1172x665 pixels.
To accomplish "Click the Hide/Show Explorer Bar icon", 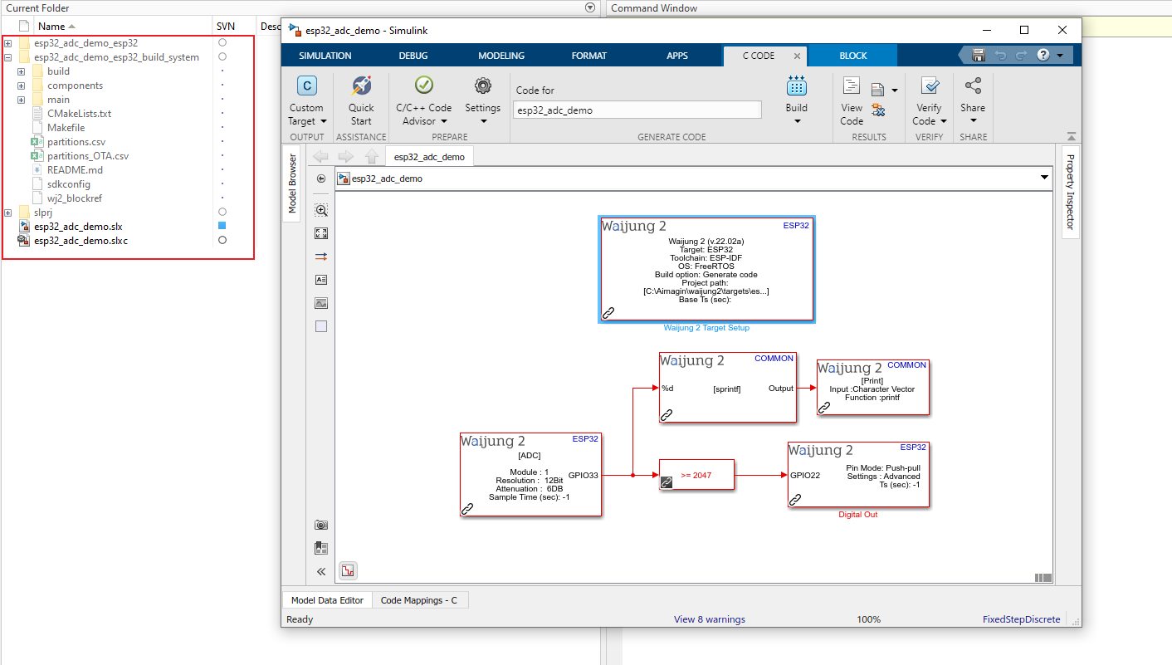I will point(321,178).
